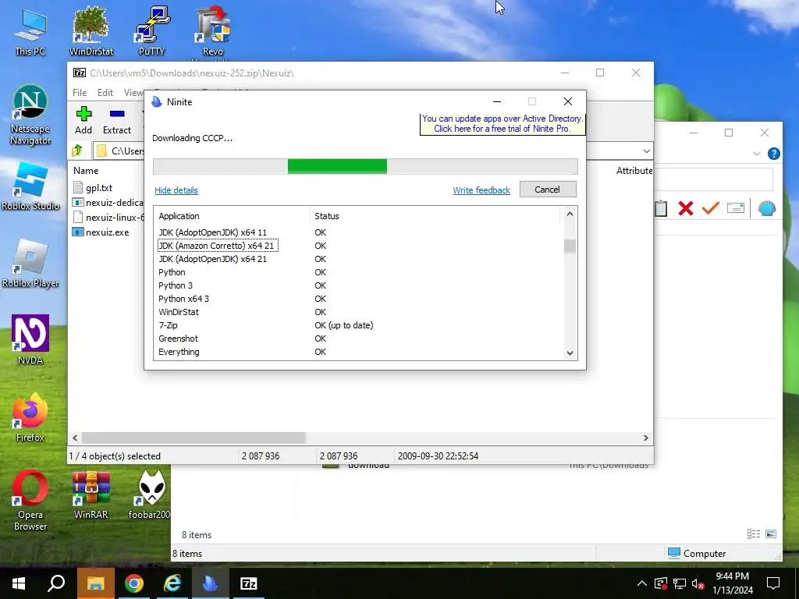
Task: Launch NVDA screen reader shortcut
Action: [x=30, y=340]
